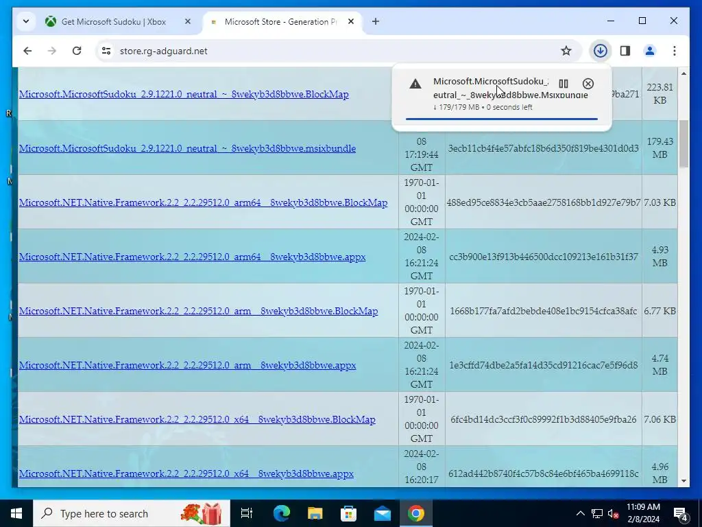View site information icon in address bar
Screen dimensions: 702x527
tap(106, 51)
